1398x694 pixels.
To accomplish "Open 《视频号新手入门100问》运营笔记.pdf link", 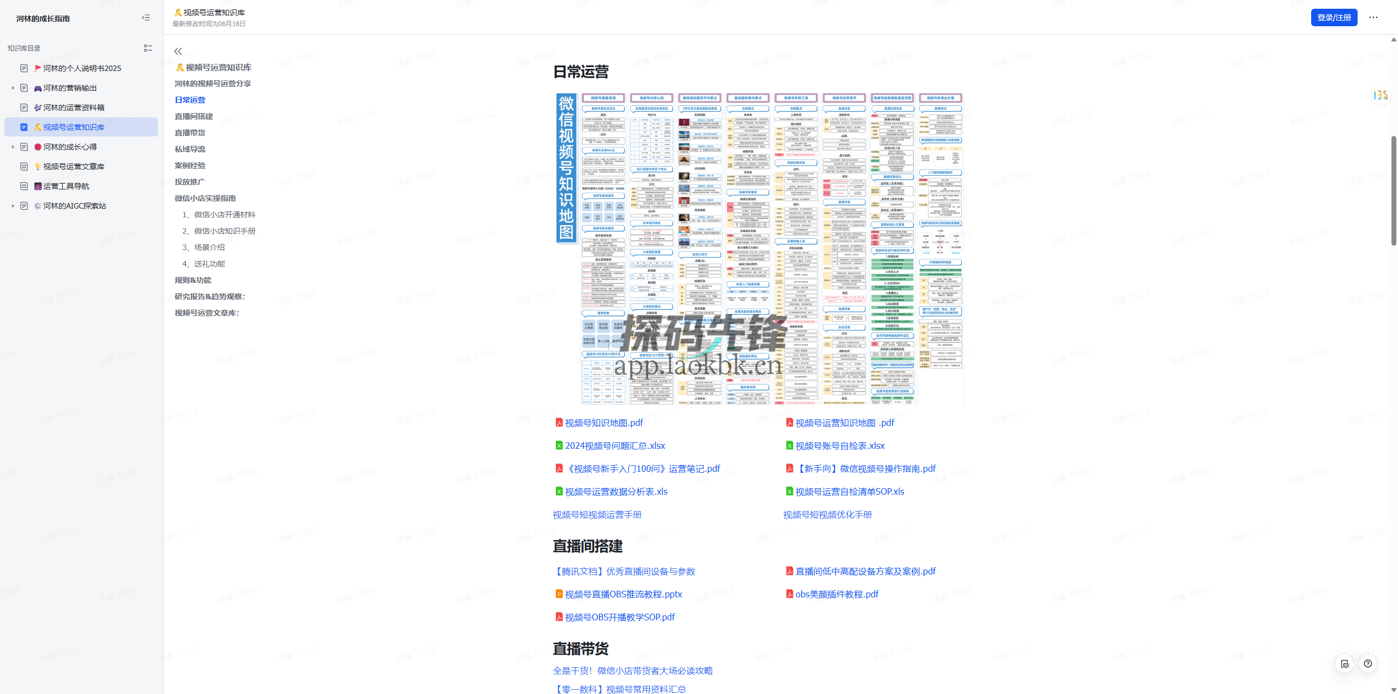I will [642, 468].
